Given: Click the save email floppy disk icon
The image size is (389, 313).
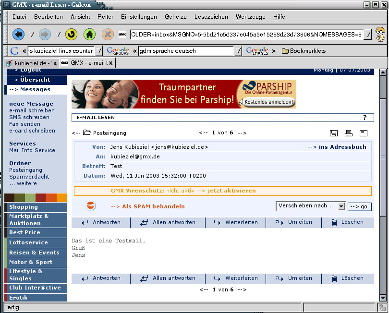Looking at the screenshot, I should click(x=334, y=133).
